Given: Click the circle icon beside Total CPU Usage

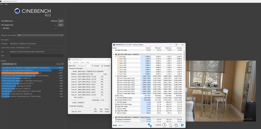Looking at the screenshot, I should click(116, 106).
